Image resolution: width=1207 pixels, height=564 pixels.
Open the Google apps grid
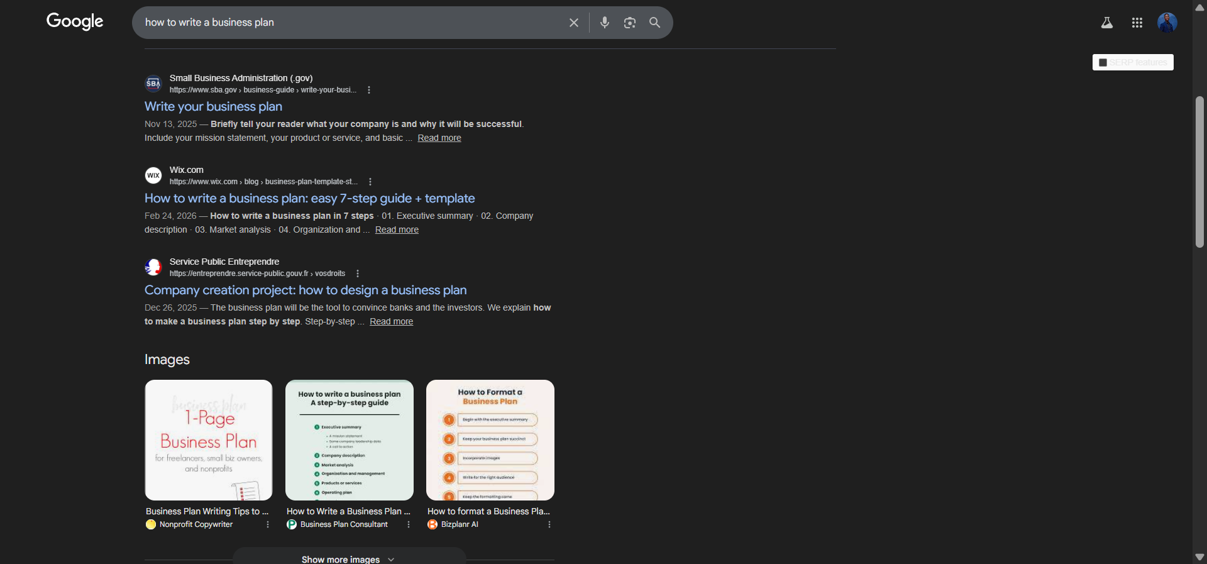point(1137,23)
